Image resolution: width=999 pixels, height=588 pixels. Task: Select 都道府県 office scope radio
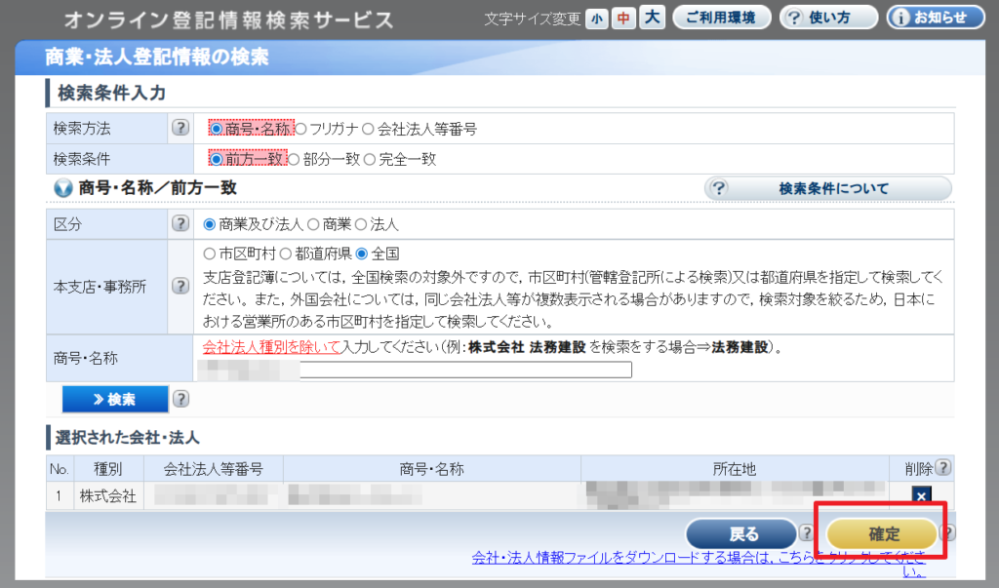pos(287,254)
